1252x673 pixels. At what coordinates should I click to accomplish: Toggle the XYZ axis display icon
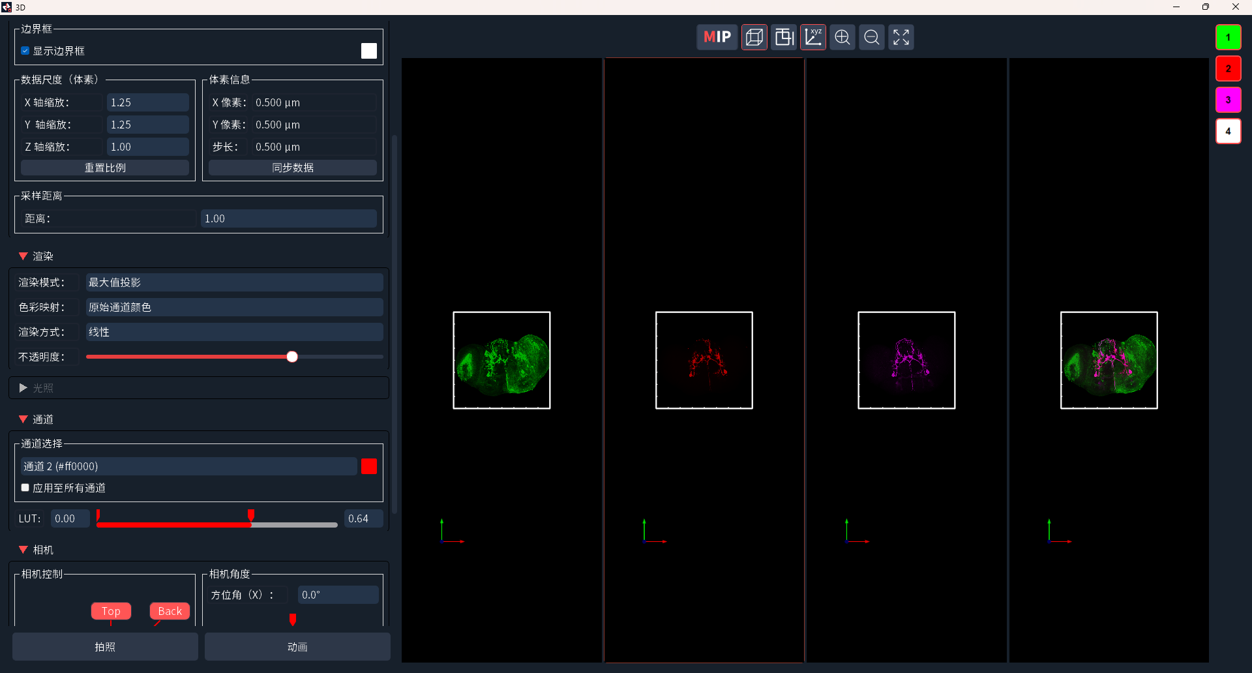click(813, 37)
